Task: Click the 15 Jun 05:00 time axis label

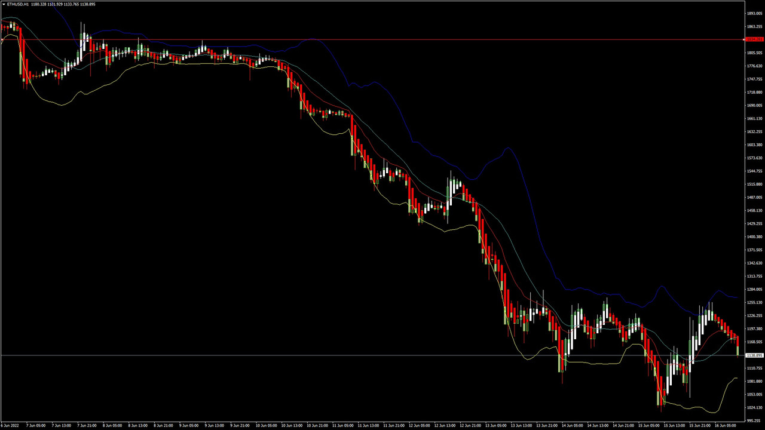Action: click(x=650, y=426)
